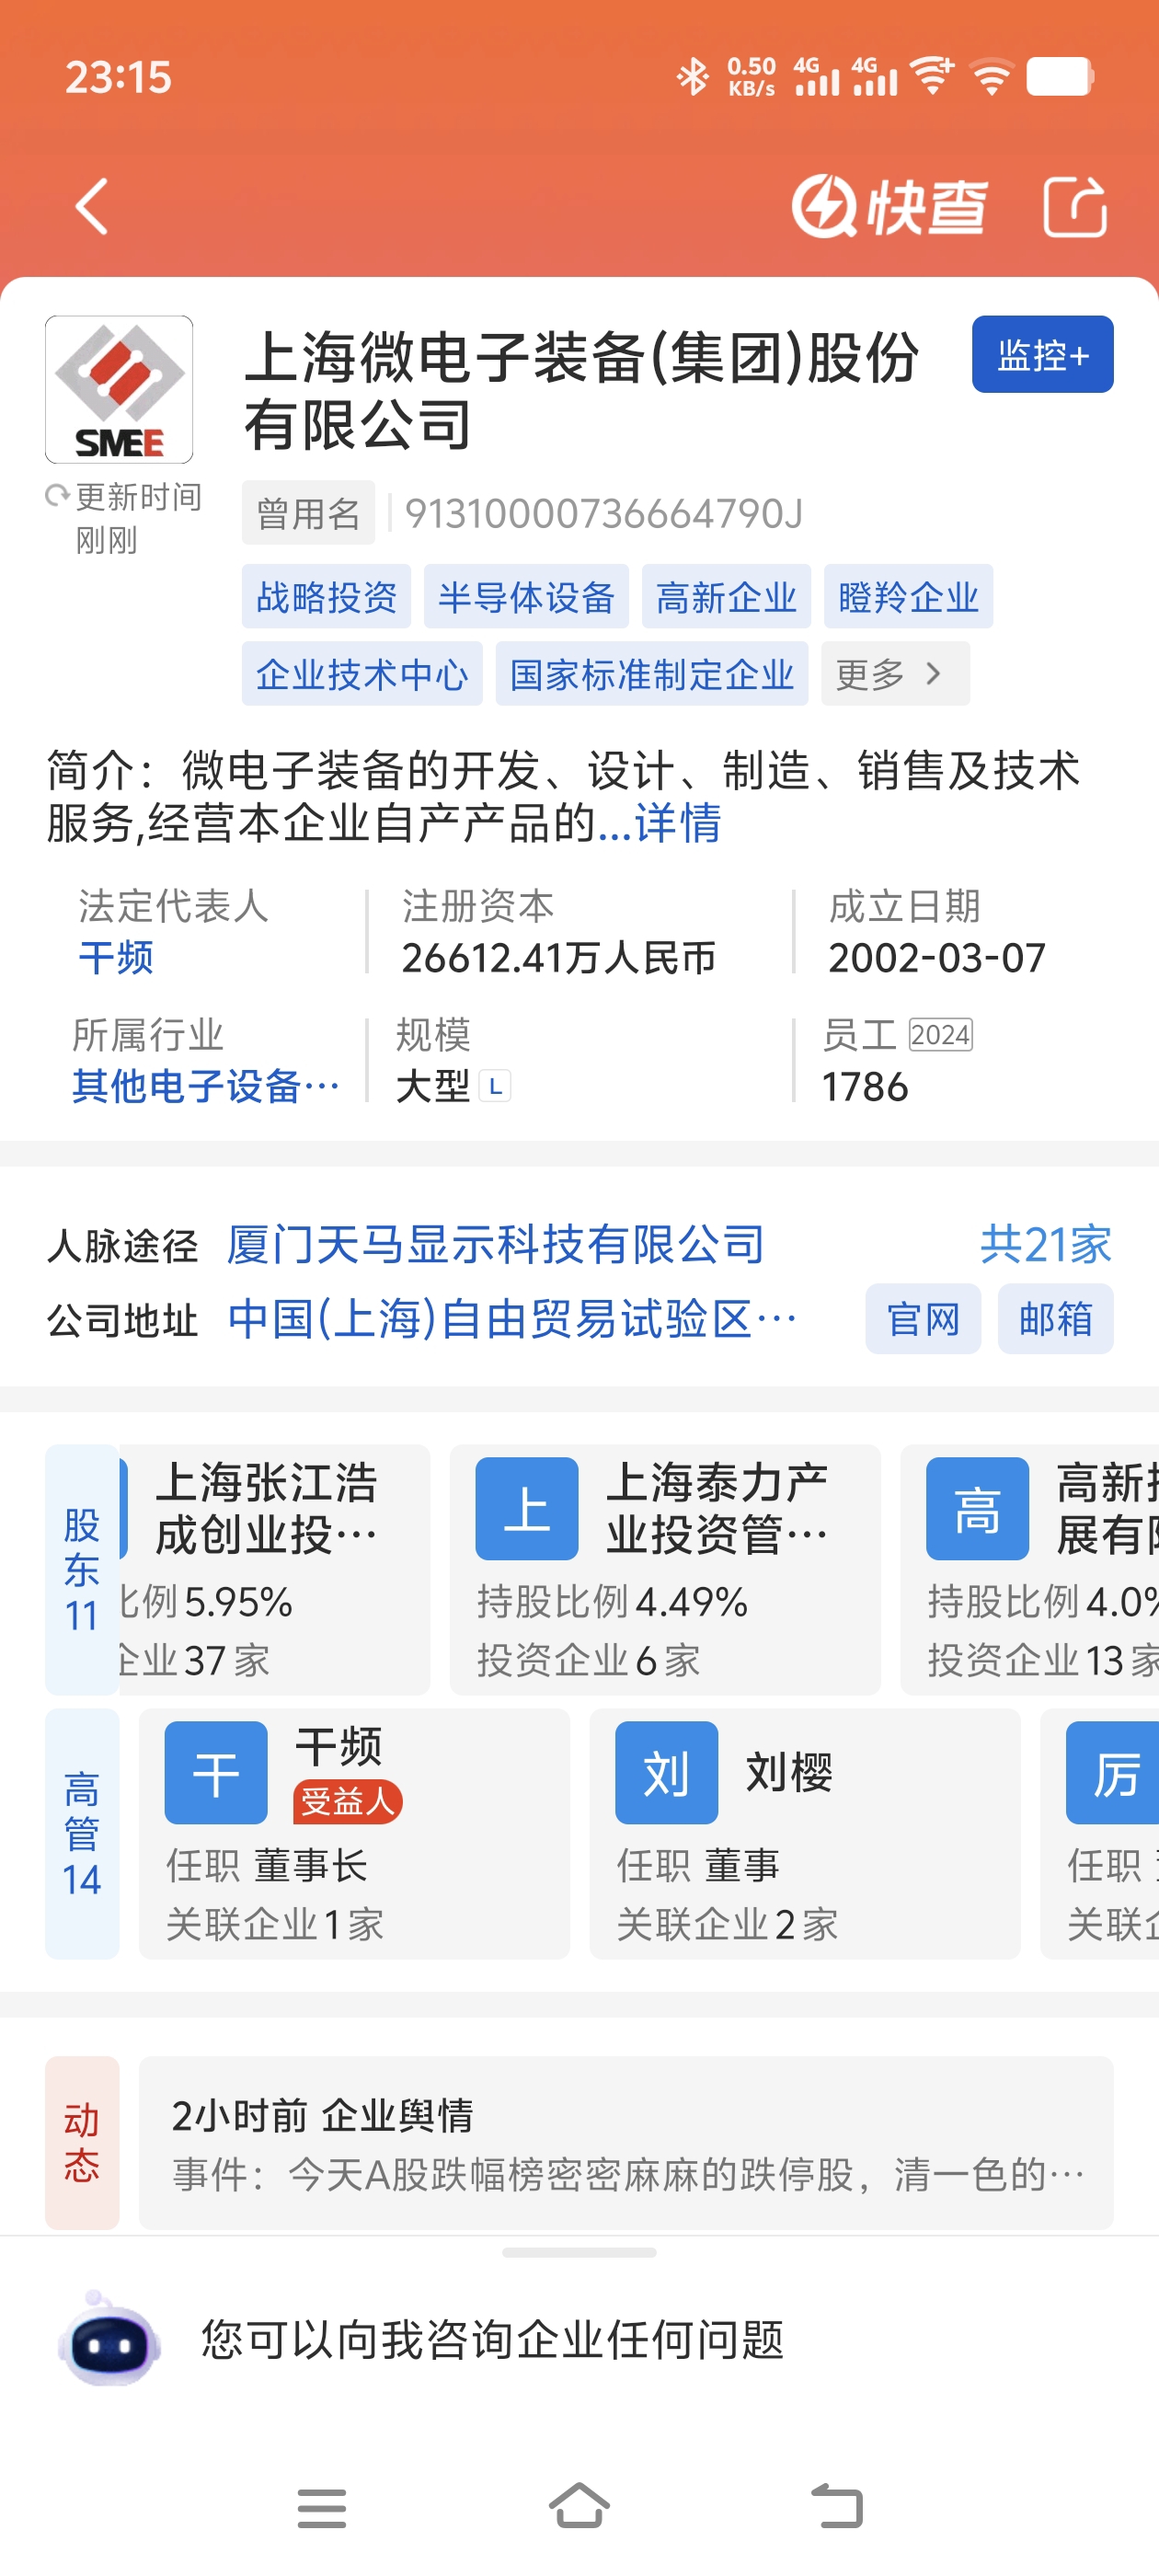The image size is (1159, 2576).
Task: Tap the AI assistant robot icon
Action: tap(109, 2339)
